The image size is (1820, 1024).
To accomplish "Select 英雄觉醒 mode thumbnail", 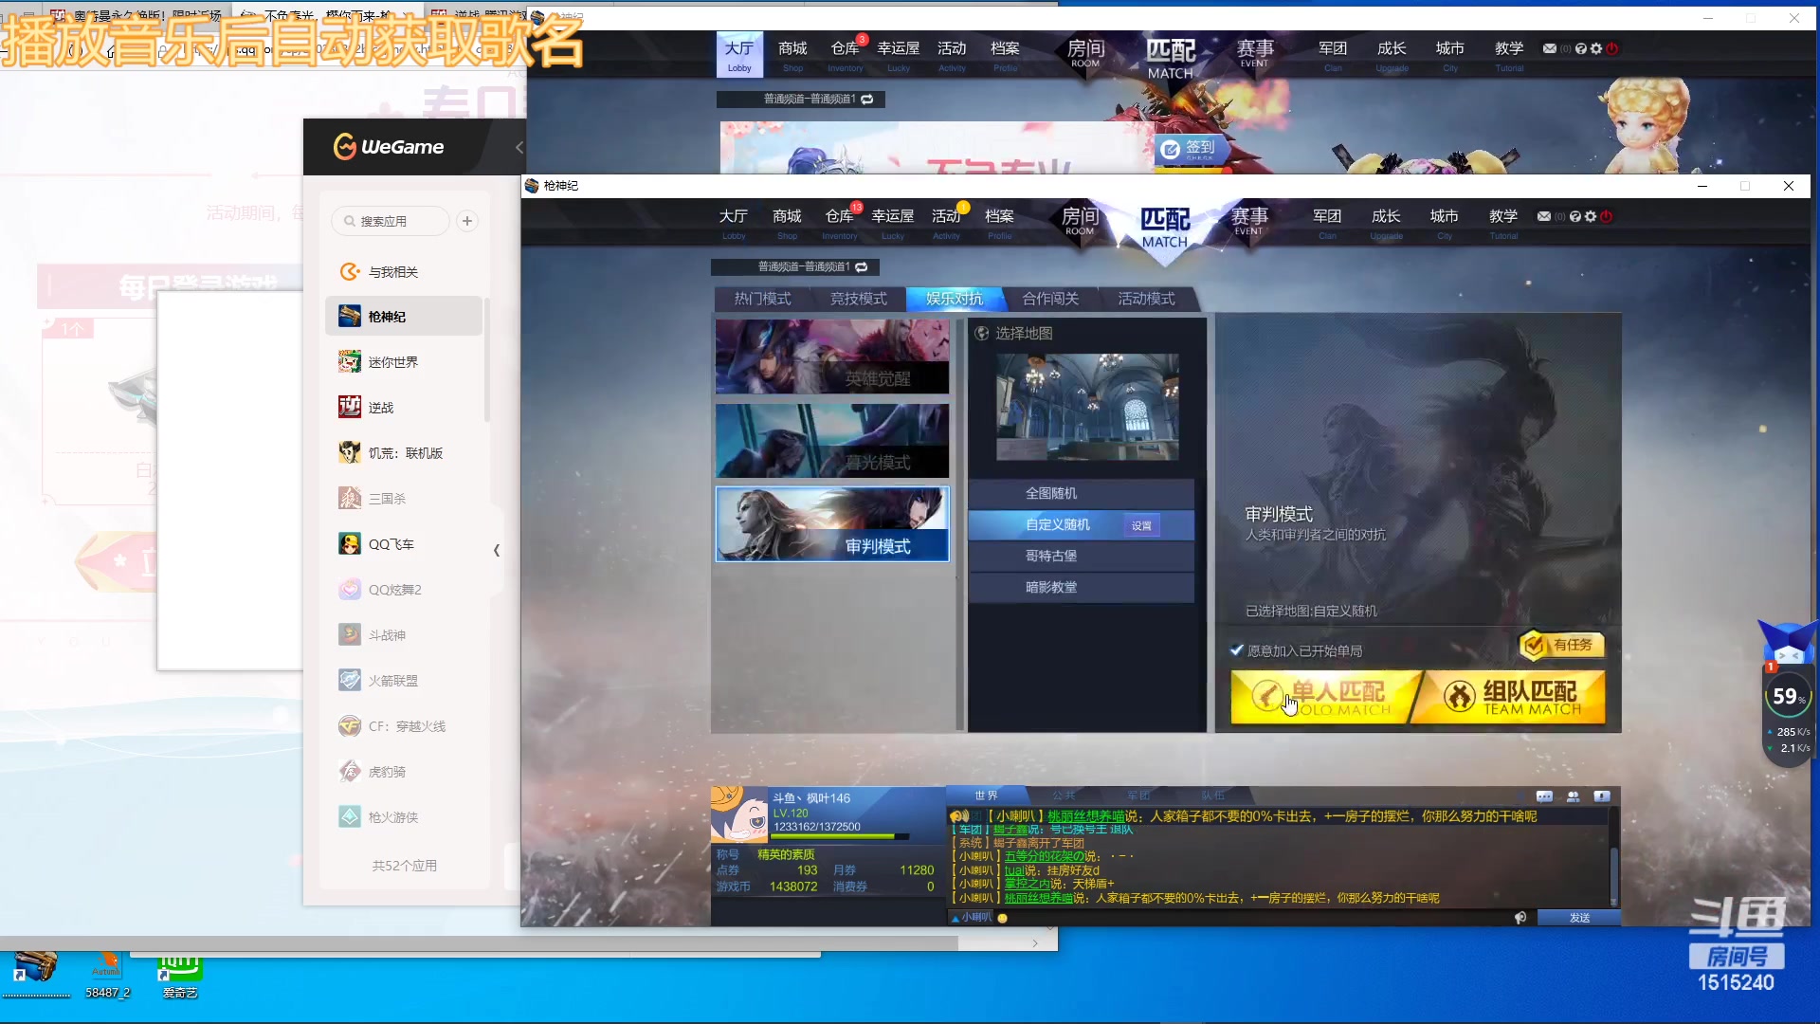I will point(832,357).
